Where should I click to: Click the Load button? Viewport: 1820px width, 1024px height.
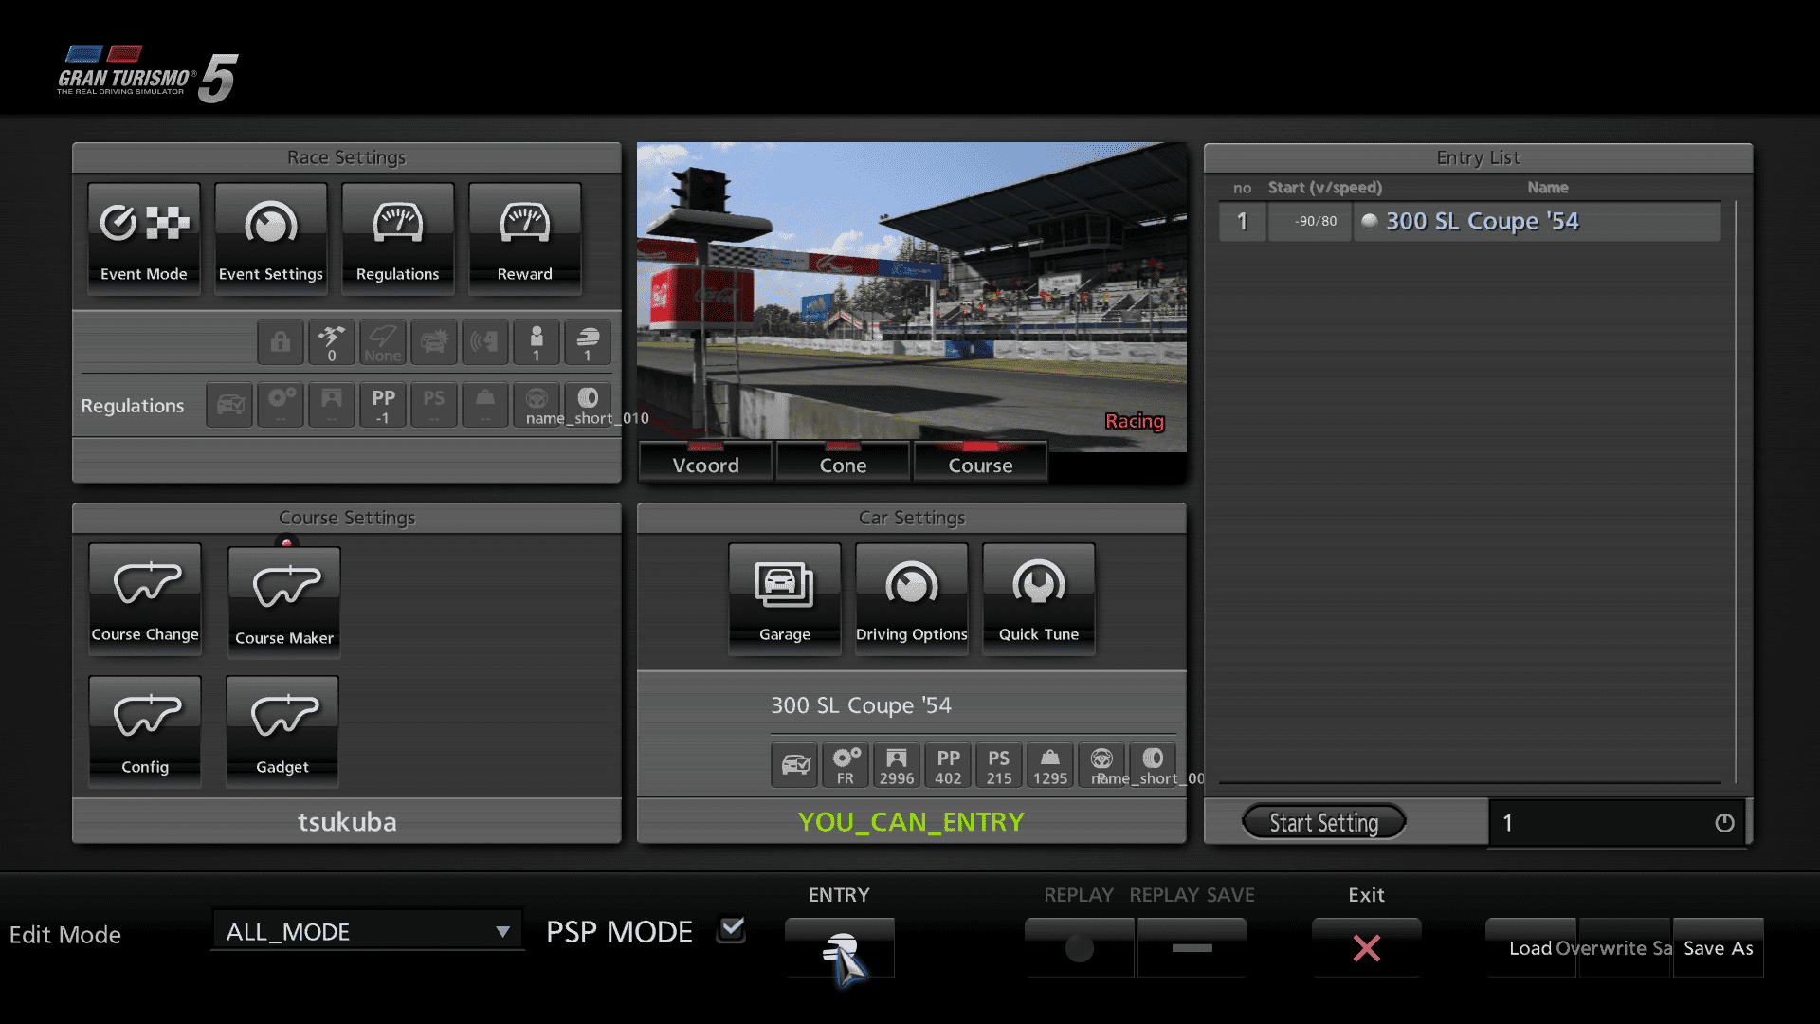point(1531,947)
